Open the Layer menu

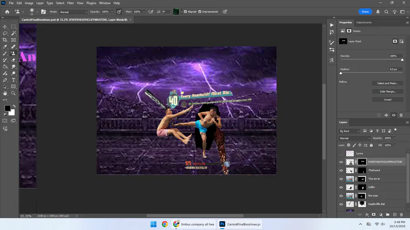[40, 3]
